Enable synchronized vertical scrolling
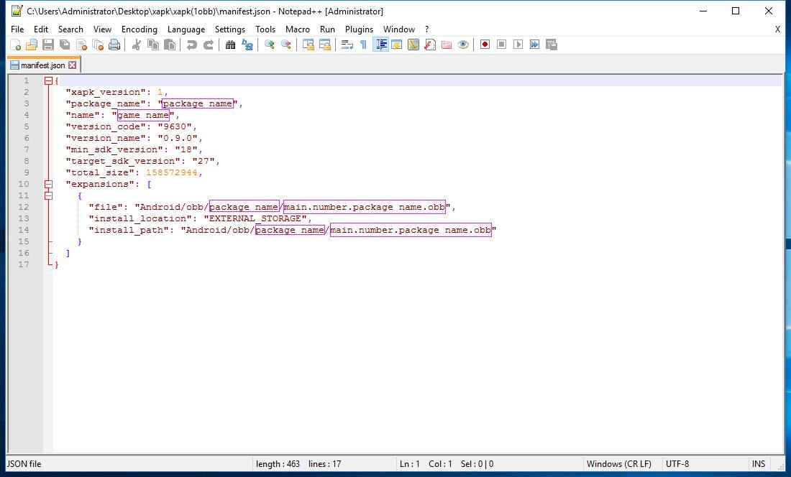This screenshot has height=477, width=791. pyautogui.click(x=308, y=45)
